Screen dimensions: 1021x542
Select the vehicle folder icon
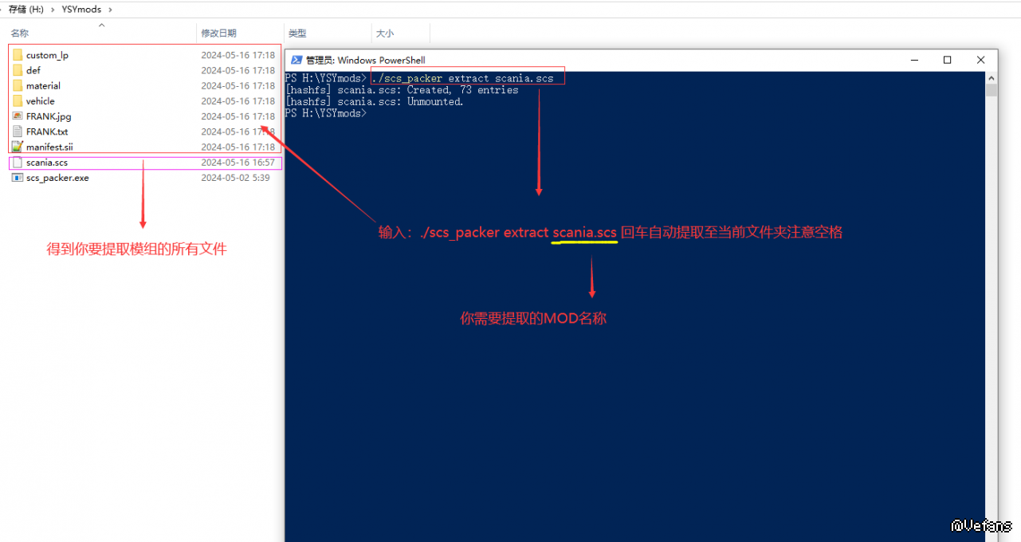click(18, 100)
